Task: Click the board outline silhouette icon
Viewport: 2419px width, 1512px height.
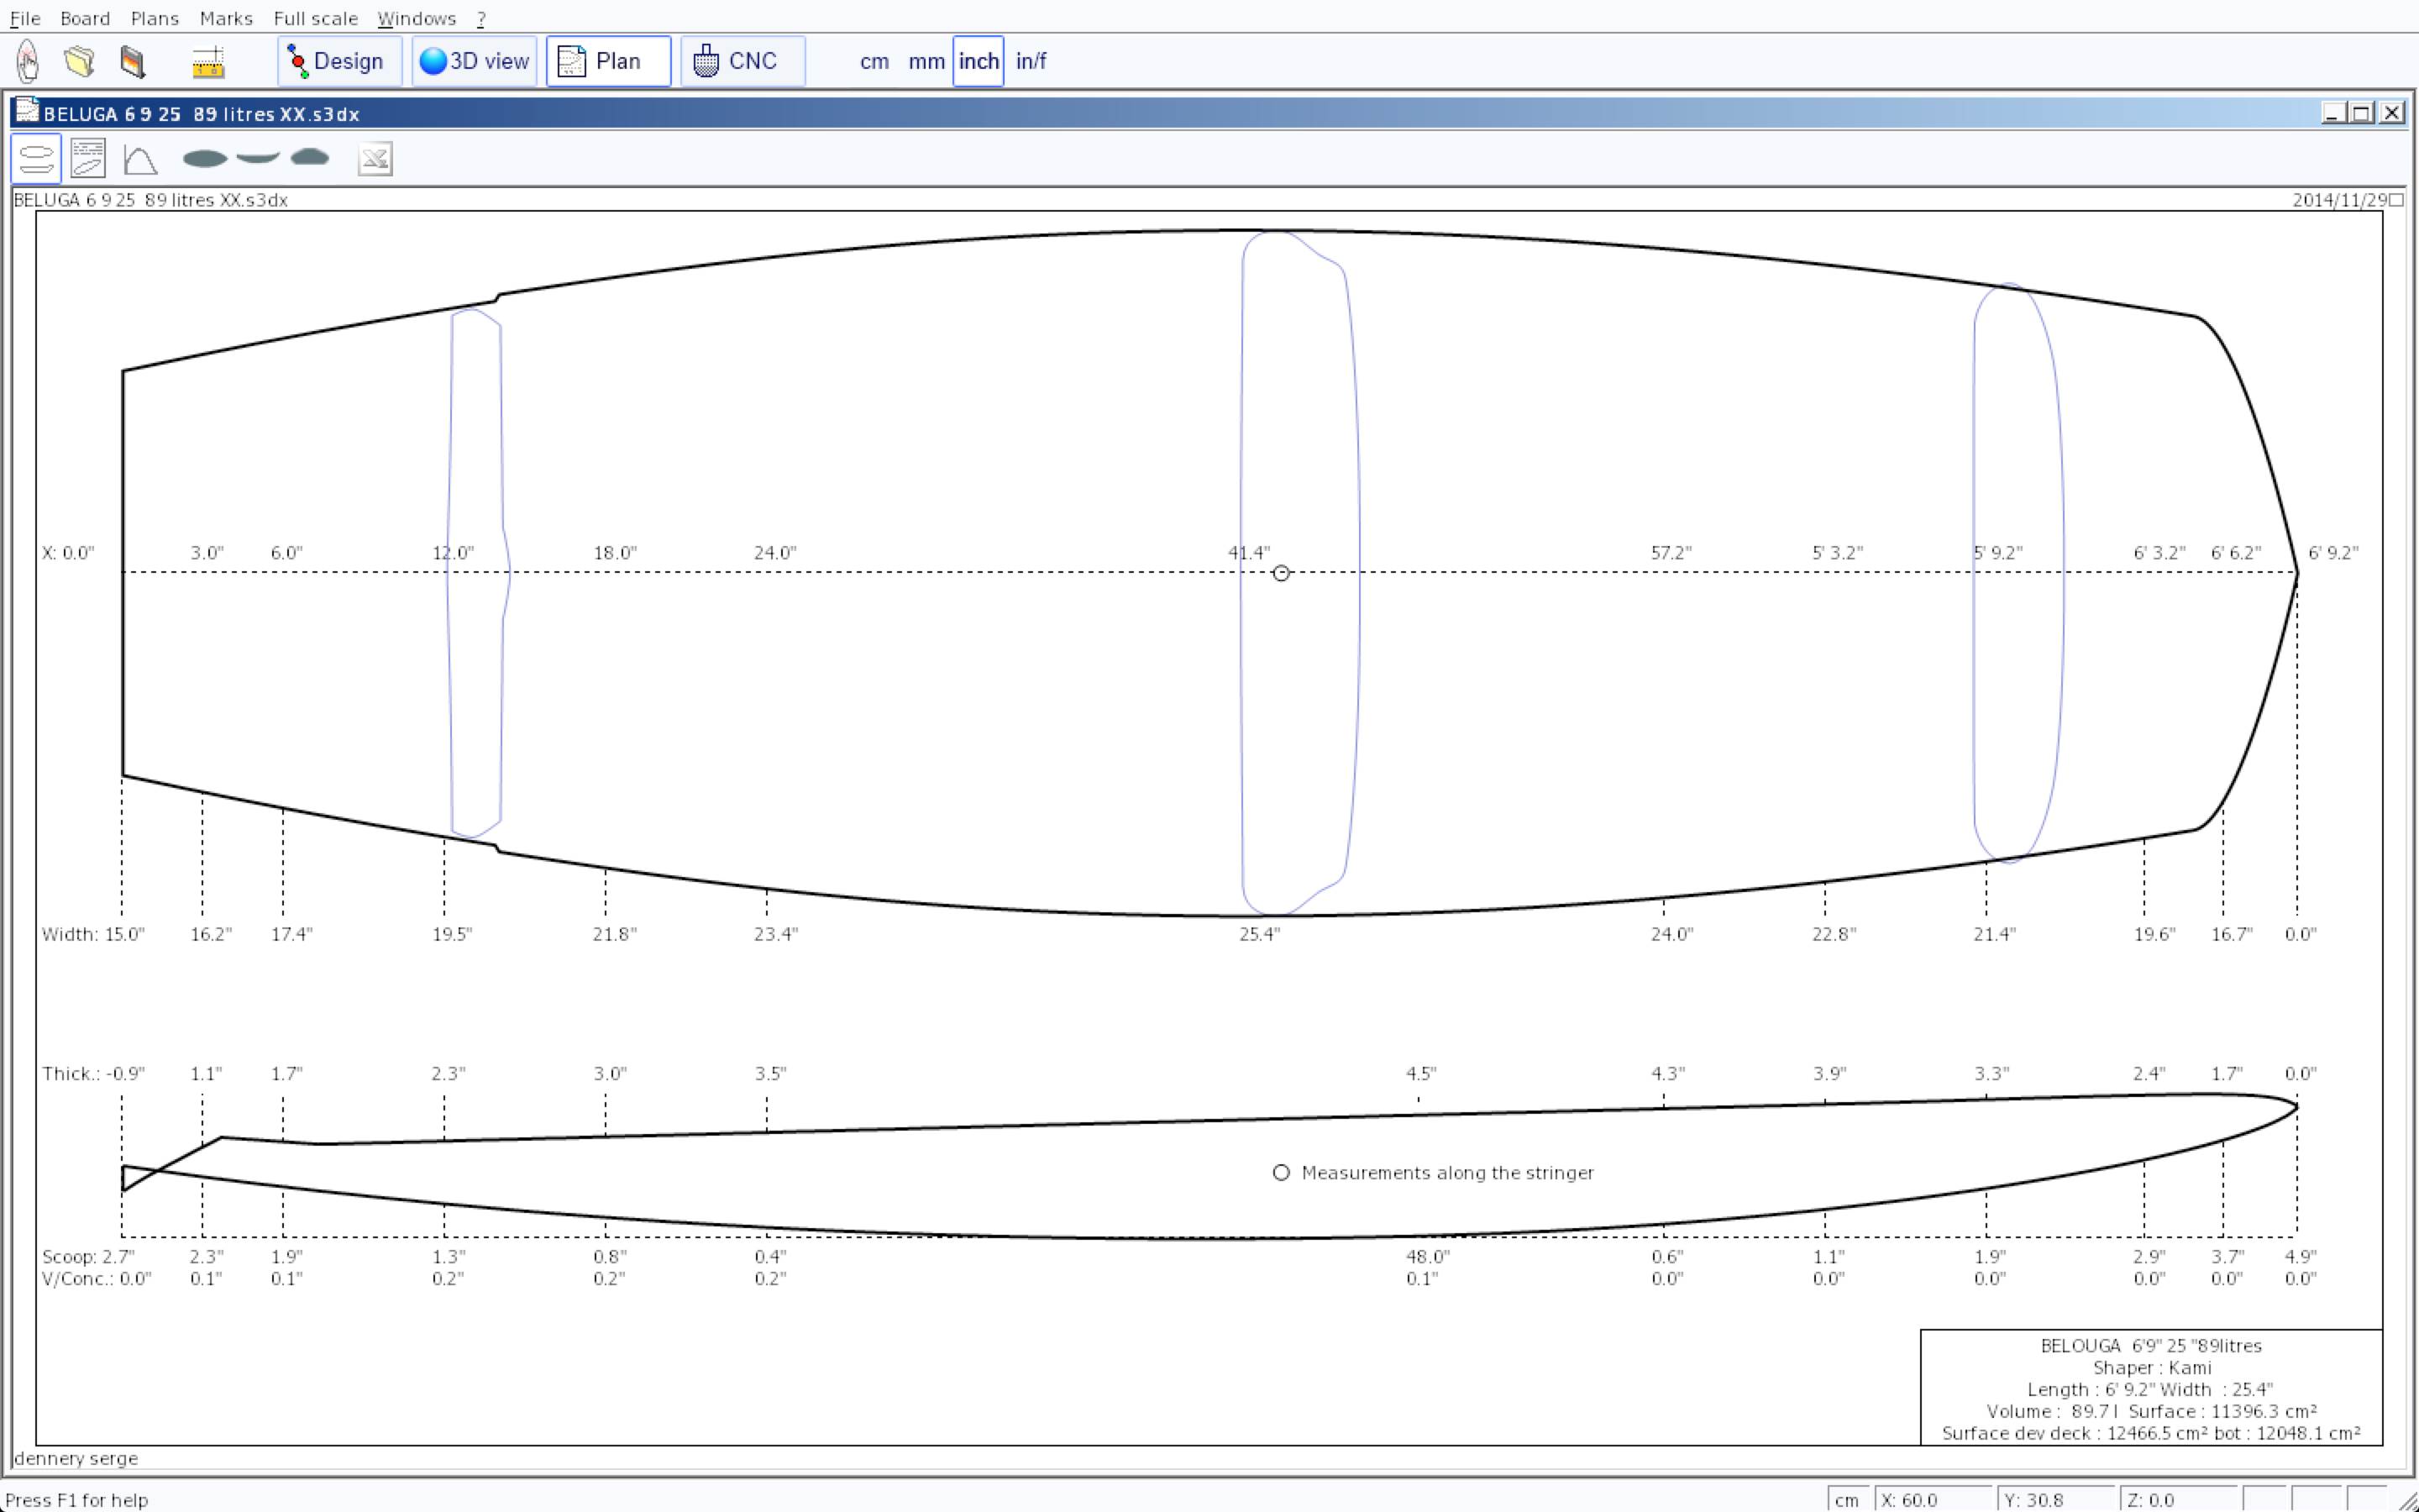Action: coord(205,158)
